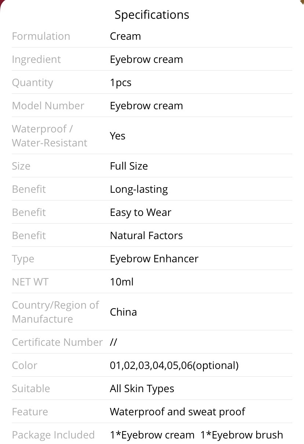Select the Easy to Wear benefit

coord(141,212)
